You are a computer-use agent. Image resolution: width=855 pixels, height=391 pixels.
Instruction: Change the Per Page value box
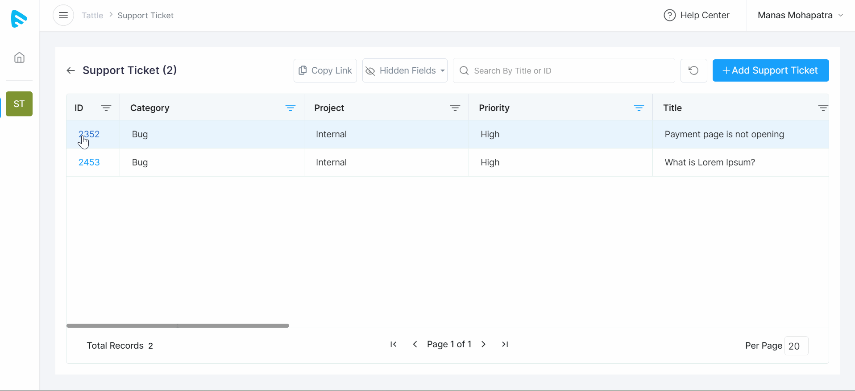click(796, 346)
